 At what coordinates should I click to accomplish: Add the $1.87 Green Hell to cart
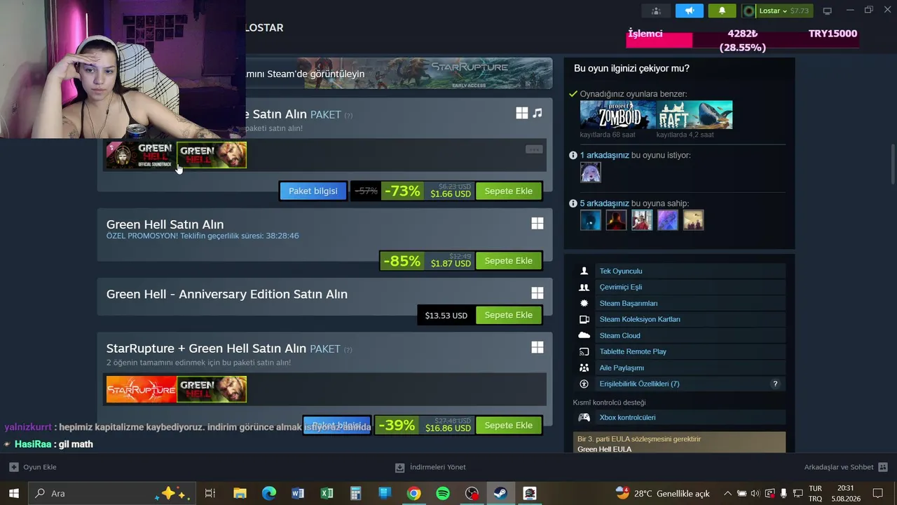tap(509, 261)
